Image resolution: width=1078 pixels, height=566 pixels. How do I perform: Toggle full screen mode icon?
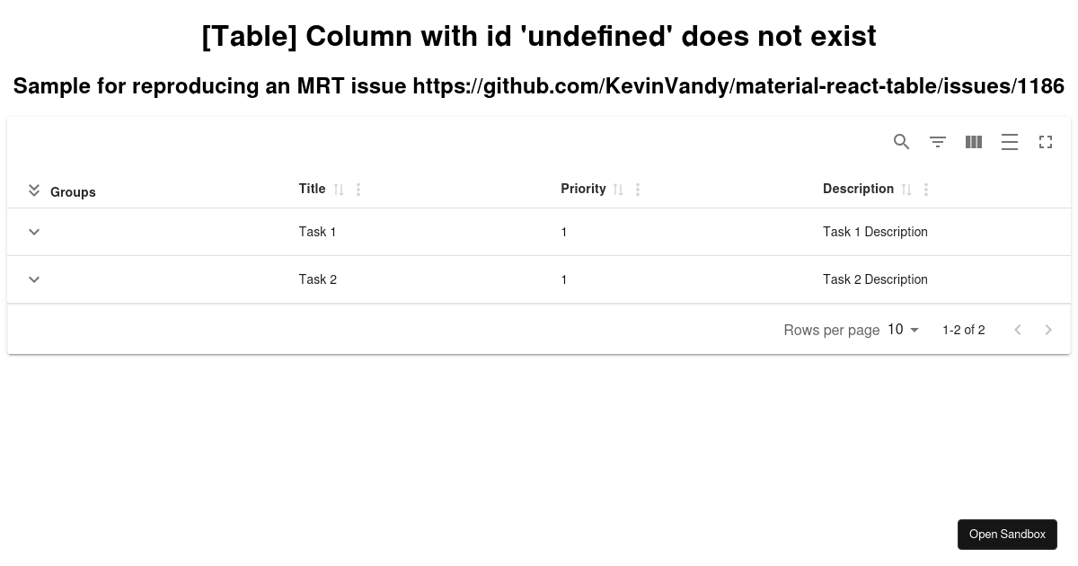tap(1046, 142)
